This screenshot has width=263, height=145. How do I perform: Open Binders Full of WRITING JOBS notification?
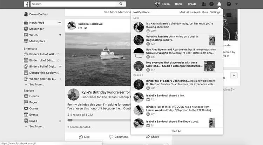pyautogui.click(x=177, y=110)
